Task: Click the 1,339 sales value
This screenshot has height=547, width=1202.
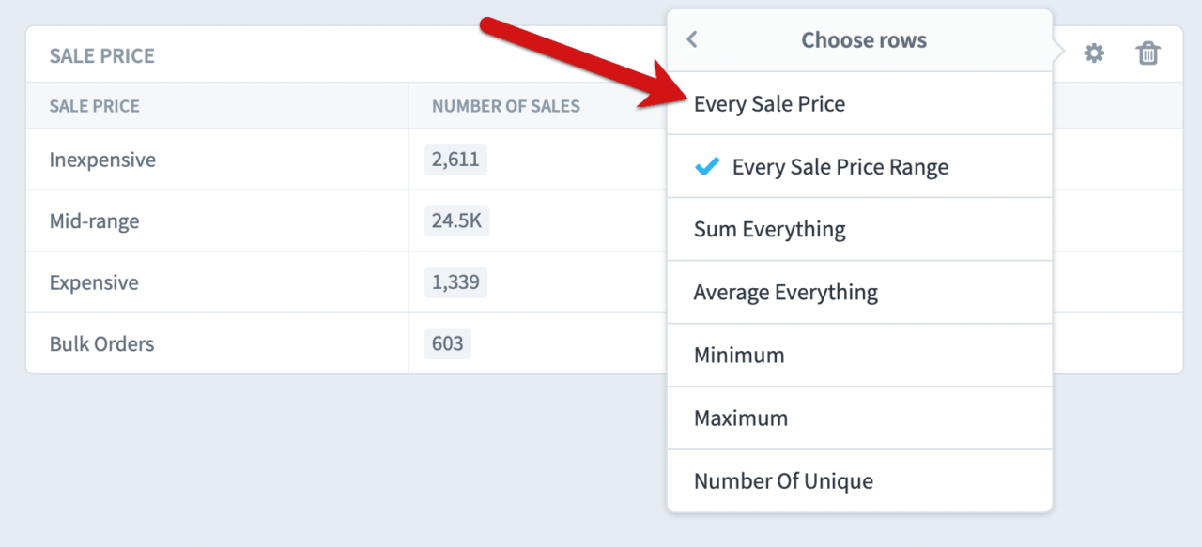Action: [x=455, y=282]
